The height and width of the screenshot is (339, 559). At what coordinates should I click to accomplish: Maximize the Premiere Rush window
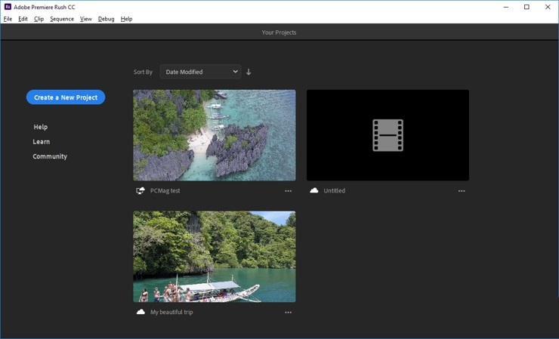pyautogui.click(x=527, y=7)
